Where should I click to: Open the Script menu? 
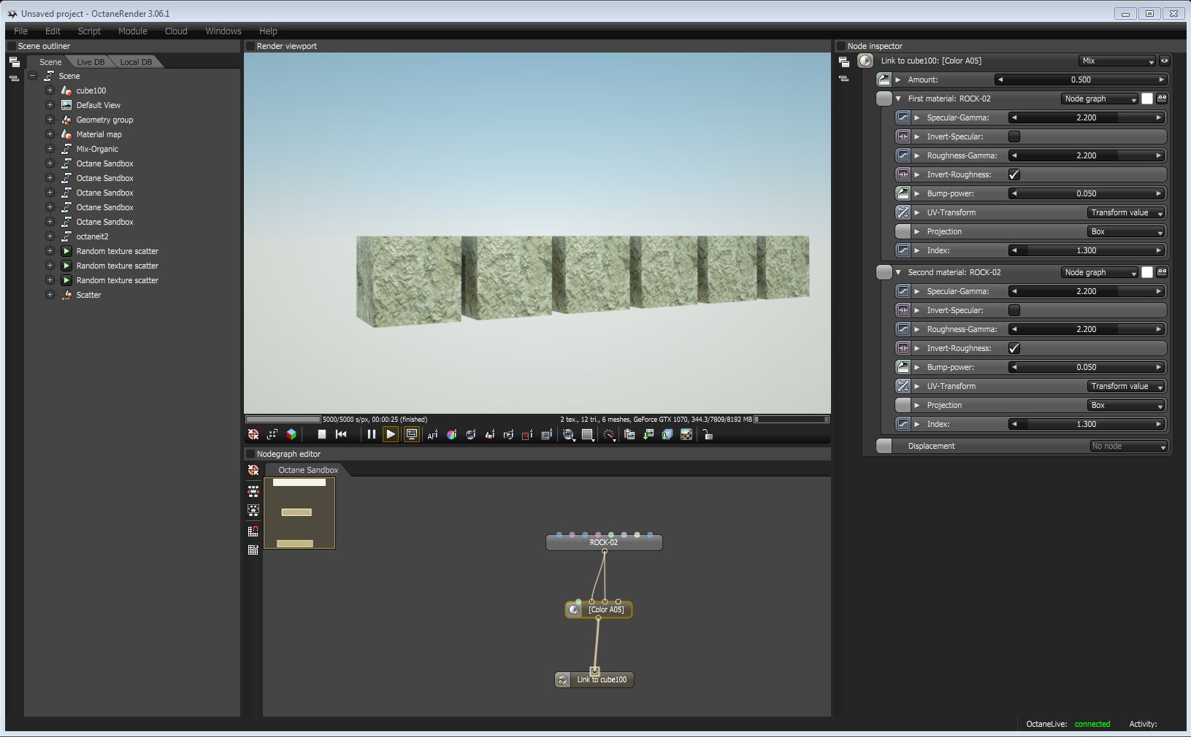coord(89,31)
